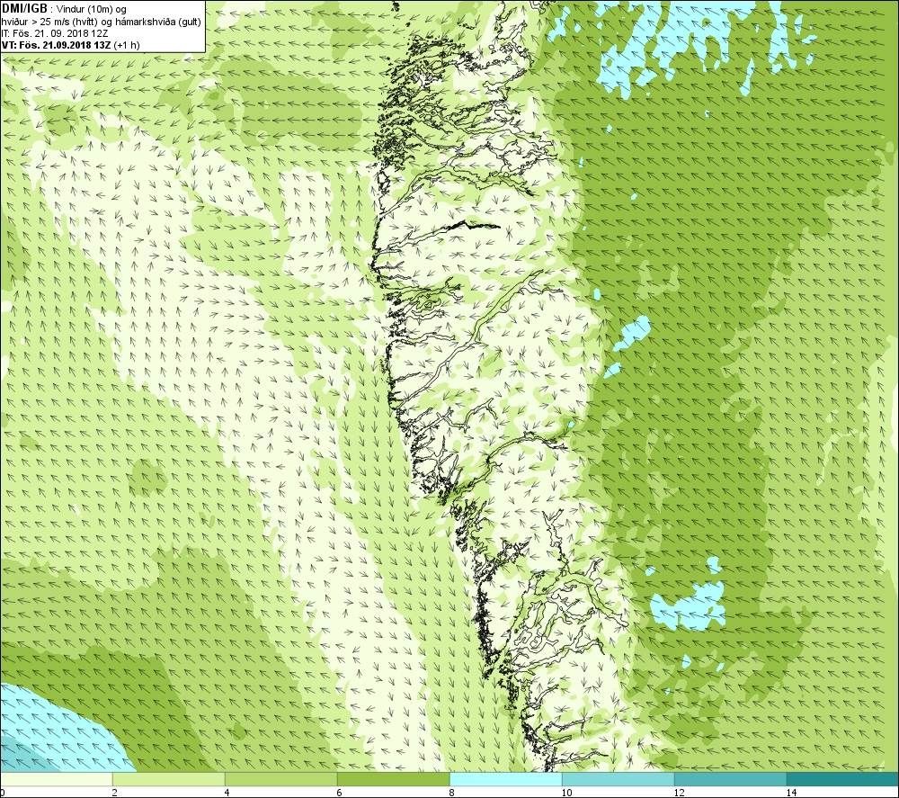Click the 10–12 m/s cyan swatch
This screenshot has height=798, width=899.
tap(619, 779)
